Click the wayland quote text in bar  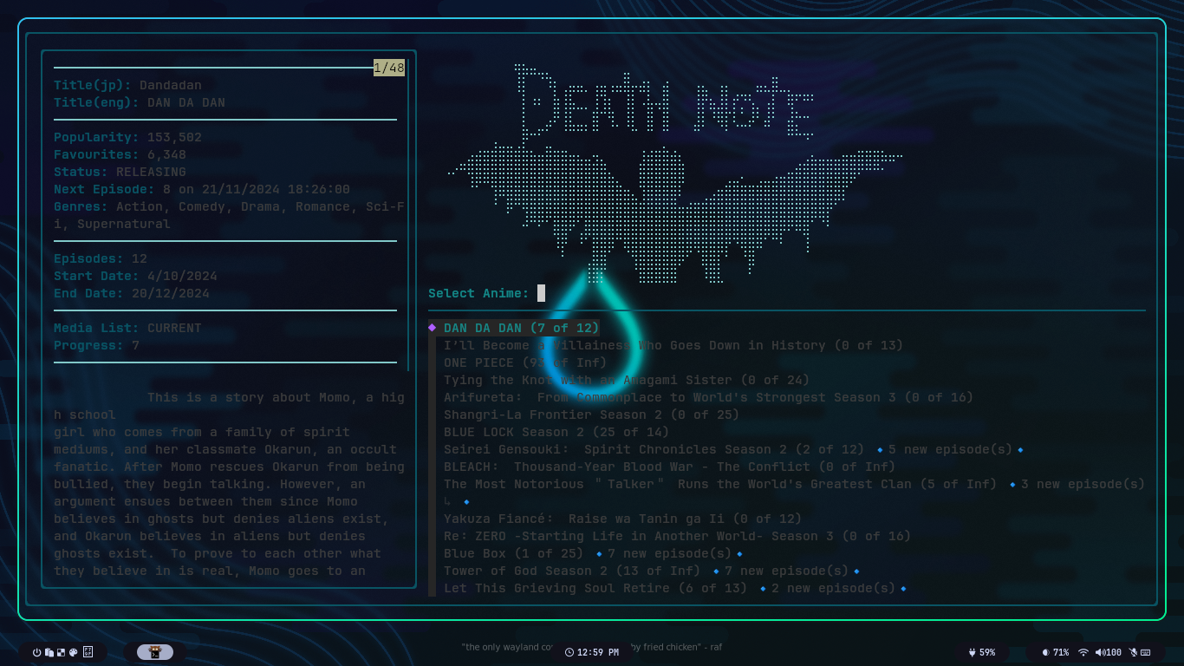[x=592, y=646]
